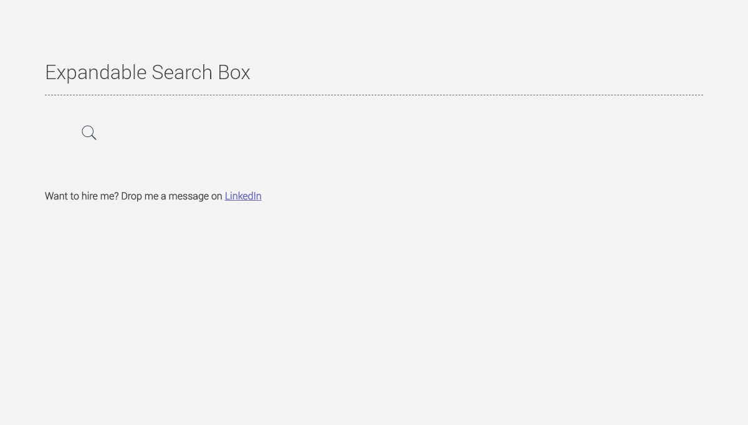The width and height of the screenshot is (748, 425).
Task: Click the "Drop me a message on" text
Action: 171,196
